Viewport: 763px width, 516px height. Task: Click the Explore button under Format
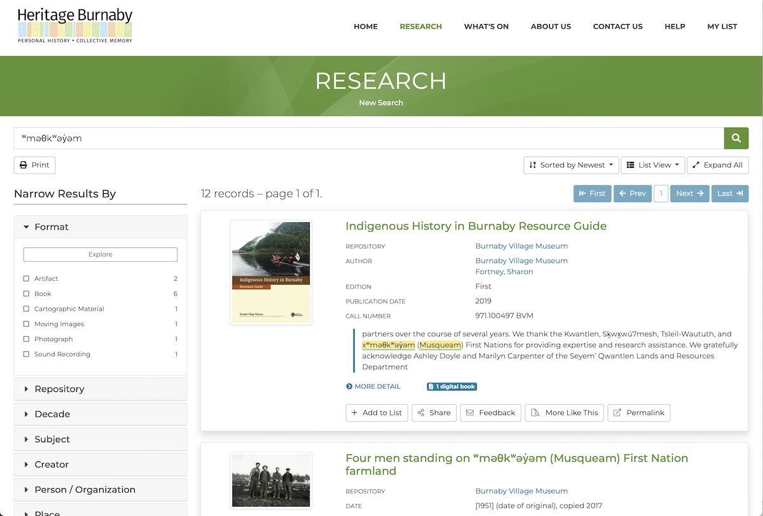[100, 254]
